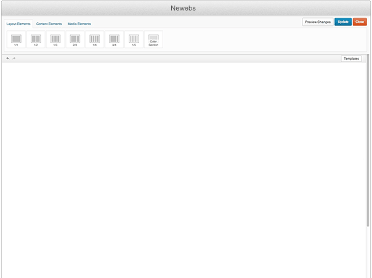Add a 1/4 column layout element
This screenshot has width=372, height=278.
coord(95,40)
